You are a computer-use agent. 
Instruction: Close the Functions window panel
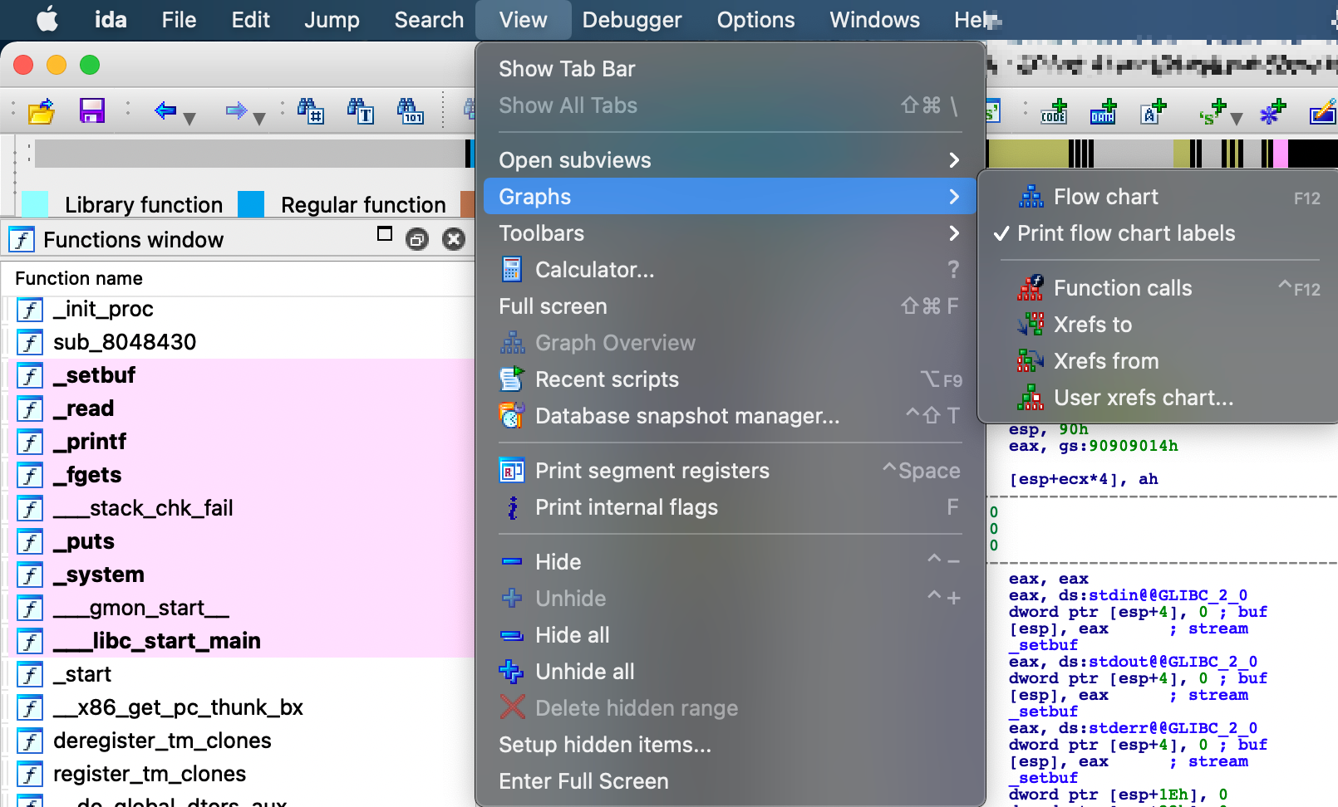pyautogui.click(x=454, y=240)
